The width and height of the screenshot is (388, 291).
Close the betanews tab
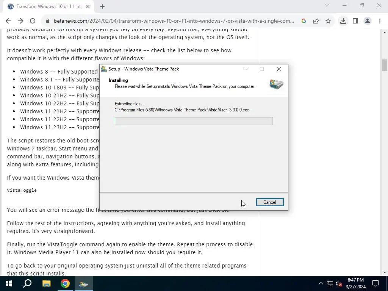tap(88, 7)
